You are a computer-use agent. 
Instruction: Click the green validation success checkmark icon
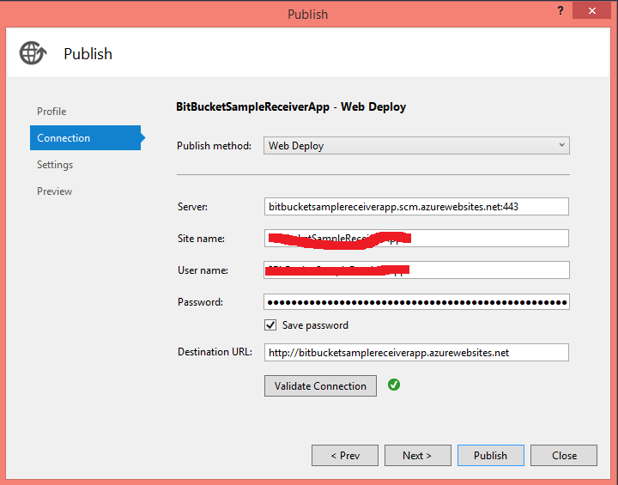click(394, 385)
